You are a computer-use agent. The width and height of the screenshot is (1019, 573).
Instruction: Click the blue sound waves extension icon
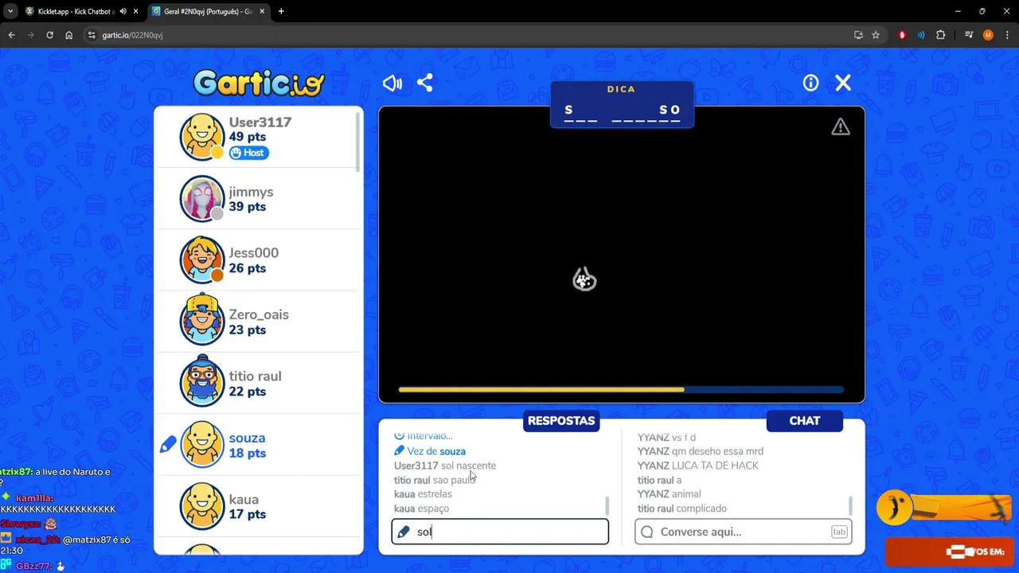(921, 35)
